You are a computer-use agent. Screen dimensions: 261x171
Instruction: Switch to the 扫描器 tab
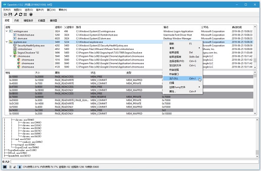tap(41, 20)
